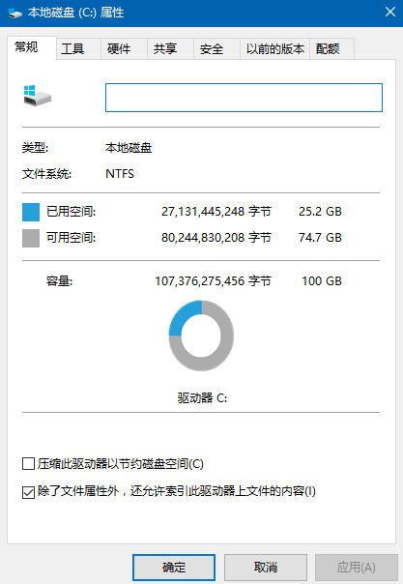Click the drive label input field
Image resolution: width=403 pixels, height=584 pixels.
coord(244,98)
